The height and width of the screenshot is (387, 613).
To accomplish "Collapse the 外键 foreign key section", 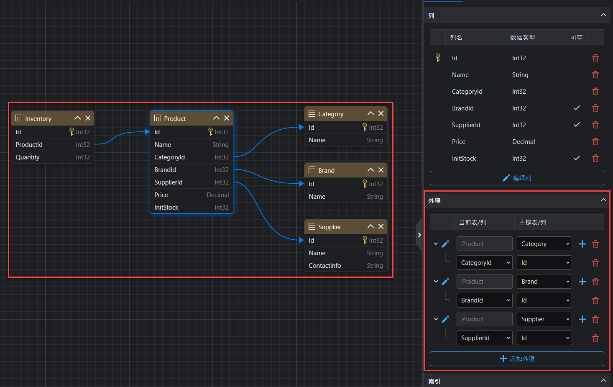I will point(603,200).
